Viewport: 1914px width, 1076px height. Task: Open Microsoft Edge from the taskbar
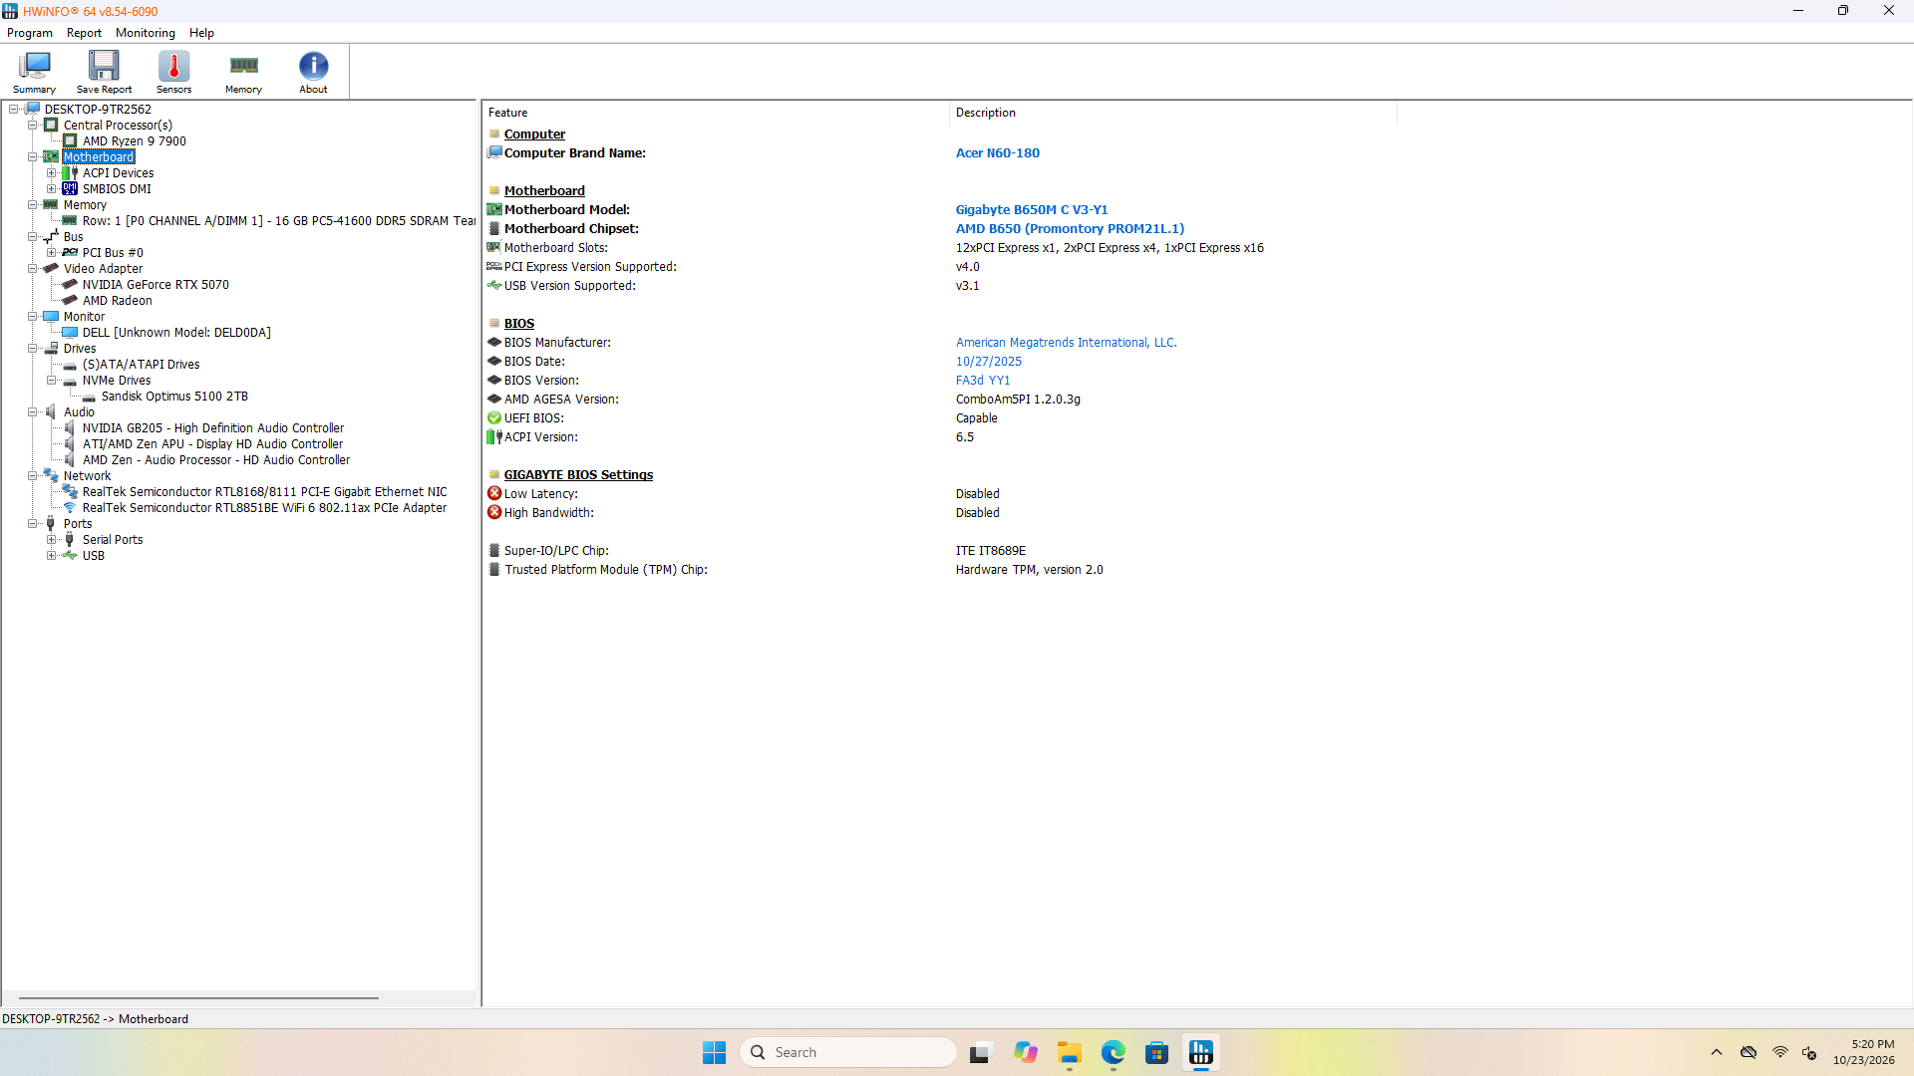(x=1113, y=1052)
